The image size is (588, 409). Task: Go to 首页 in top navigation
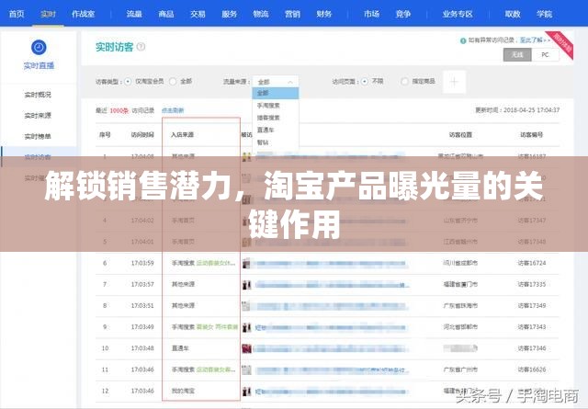point(17,15)
